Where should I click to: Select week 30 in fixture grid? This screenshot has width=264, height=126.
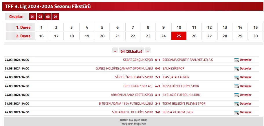255,36
